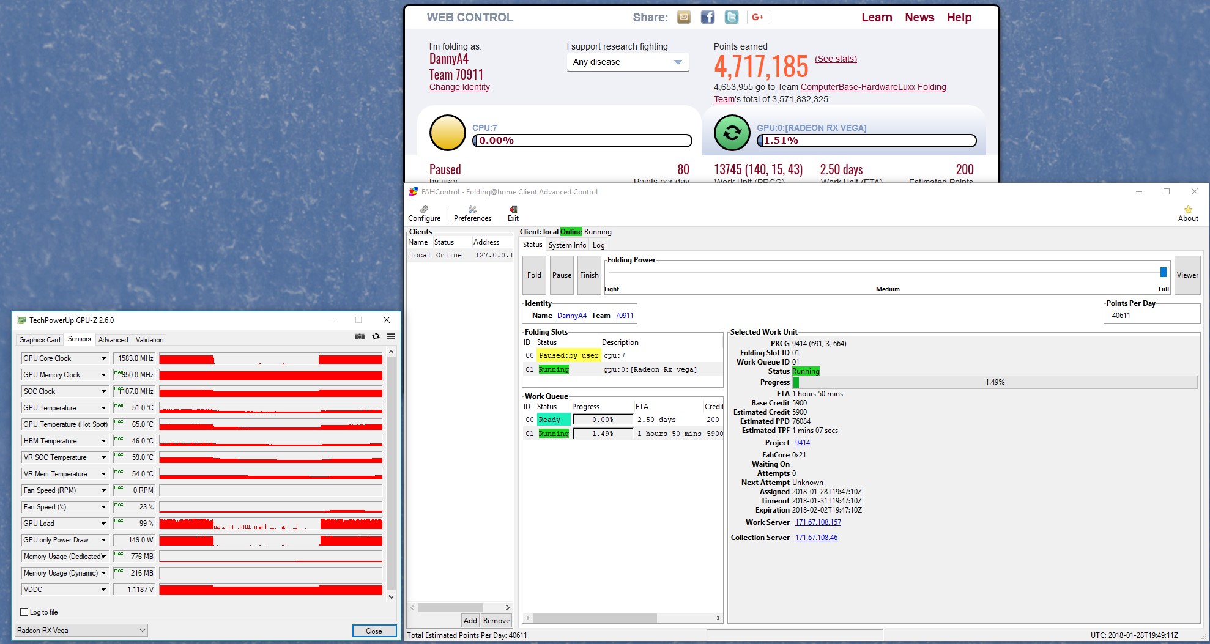Open Configure in FAHControl toolbar
The image size is (1210, 644).
coord(425,213)
